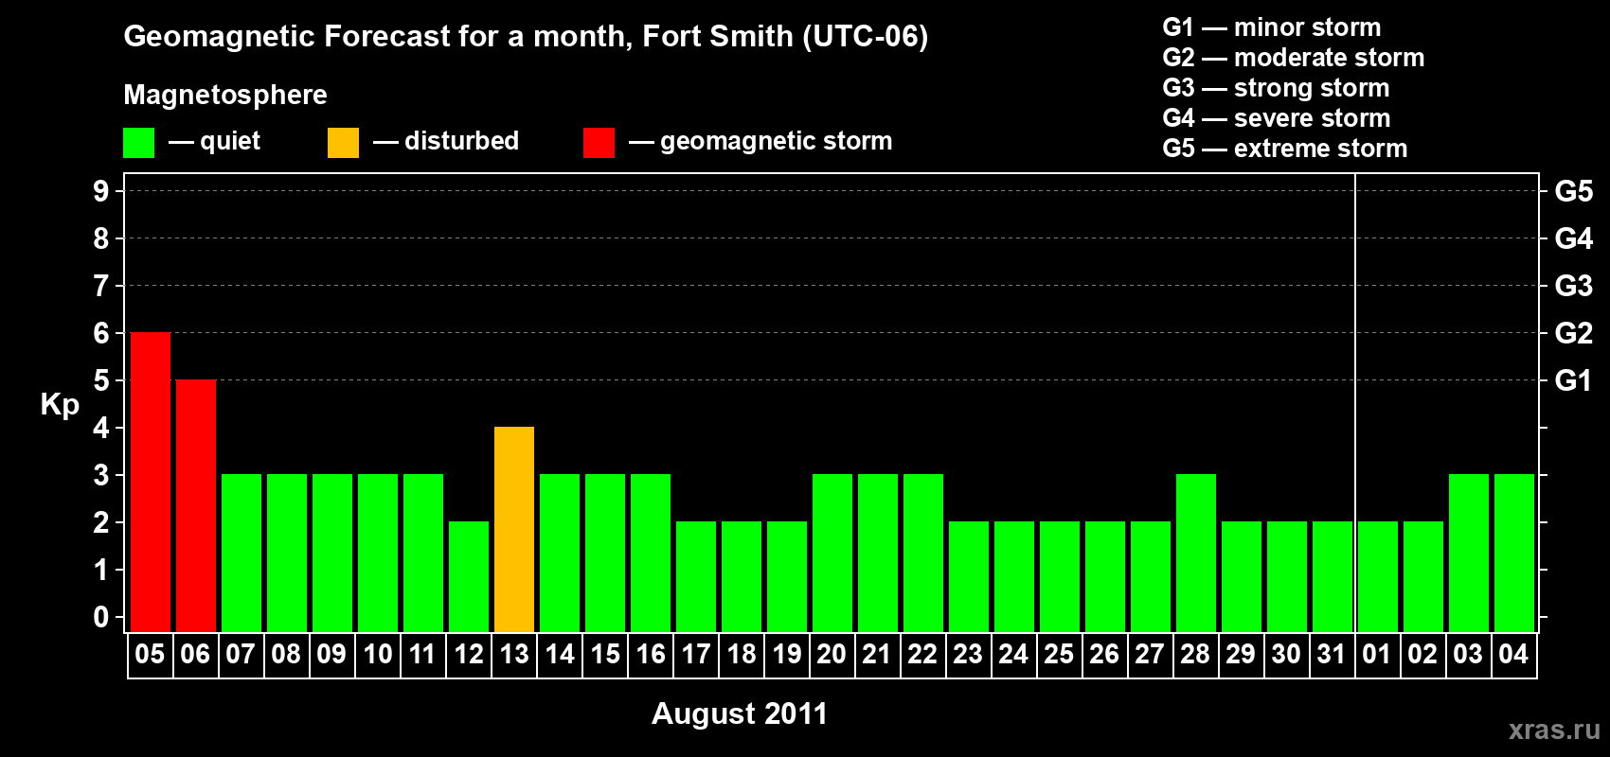The height and width of the screenshot is (757, 1610).
Task: Click date label 25 on the axis
Action: [1059, 655]
